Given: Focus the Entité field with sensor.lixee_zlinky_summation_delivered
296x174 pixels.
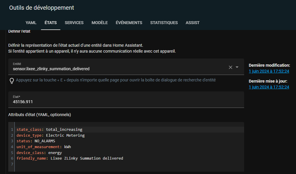Looking at the screenshot, I should [x=126, y=67].
